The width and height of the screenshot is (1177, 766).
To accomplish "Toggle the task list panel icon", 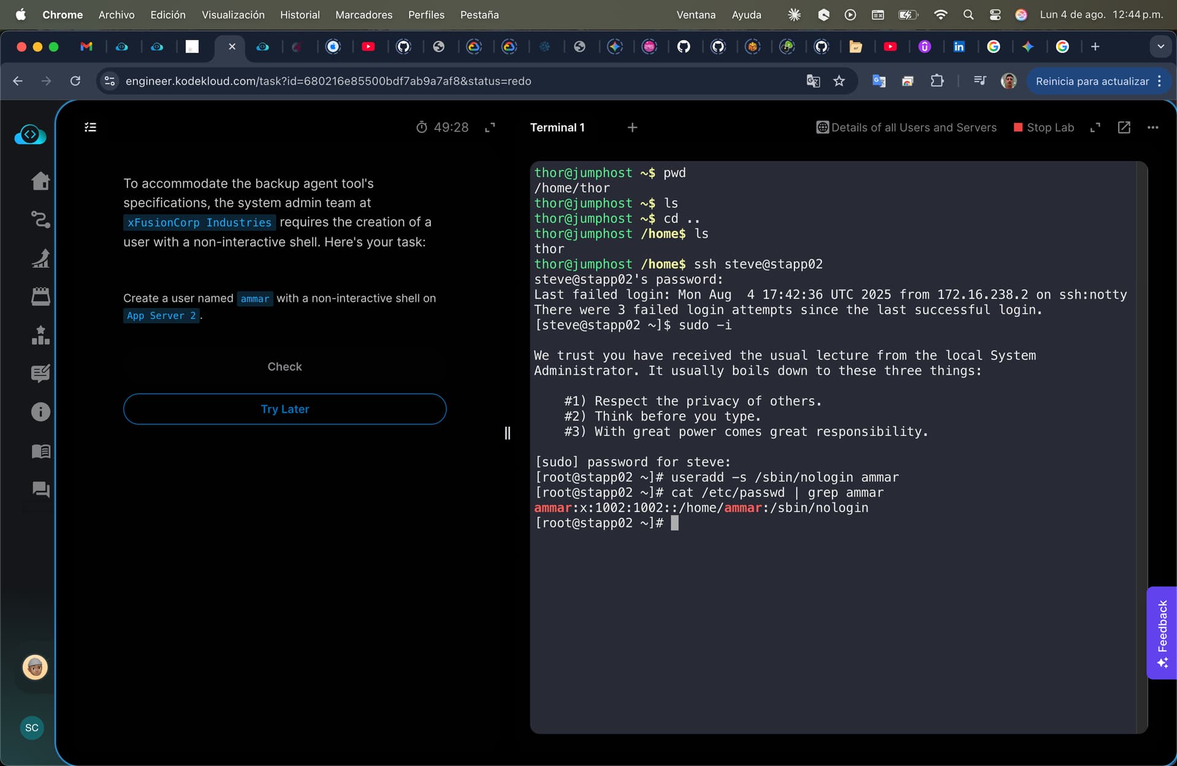I will tap(90, 128).
